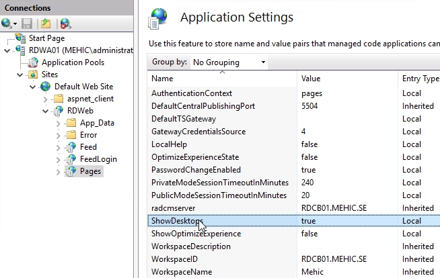Click the Create New Connection globe icon
This screenshot has width=440, height=278.
pos(7,24)
